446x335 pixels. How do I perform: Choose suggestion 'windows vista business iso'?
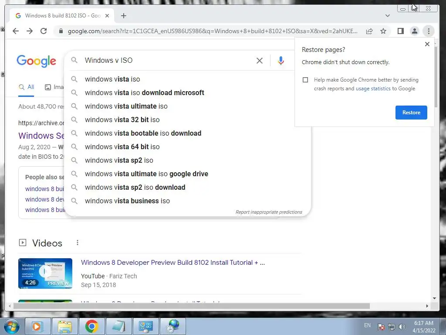click(188, 201)
